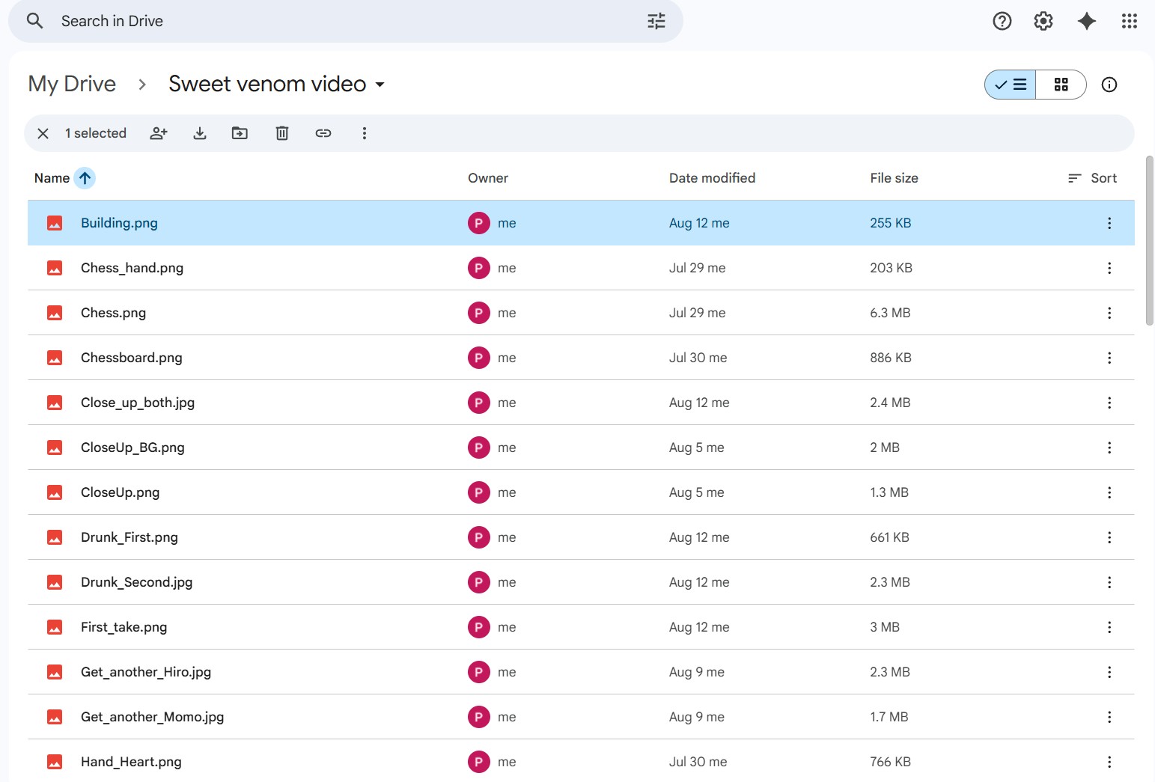Switch to list layout view

click(1011, 85)
